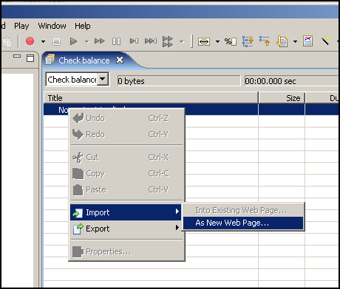Open the Record button dropdown arrow
340x289 pixels.
pyautogui.click(x=43, y=41)
